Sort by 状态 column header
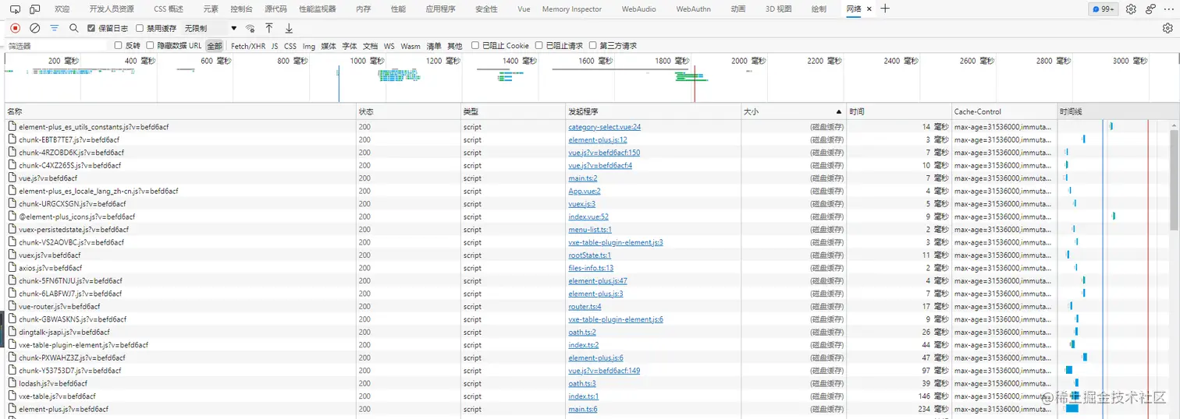 coord(408,111)
